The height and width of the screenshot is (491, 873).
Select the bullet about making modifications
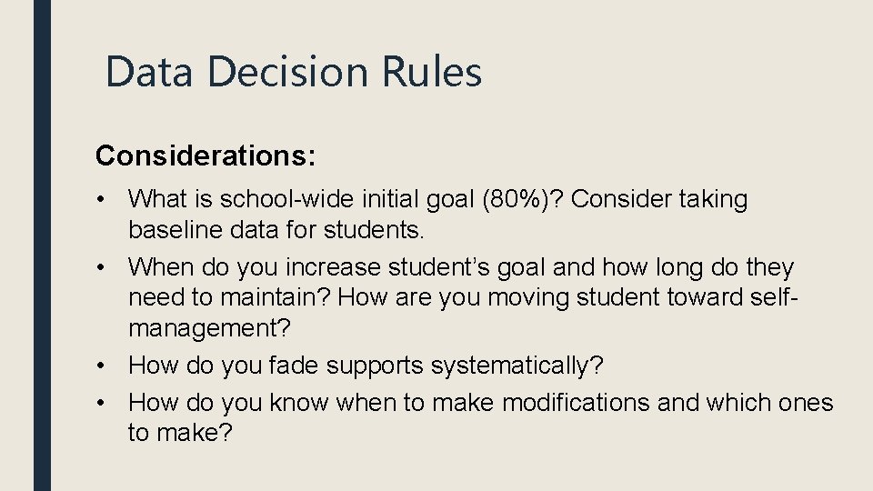[480, 417]
